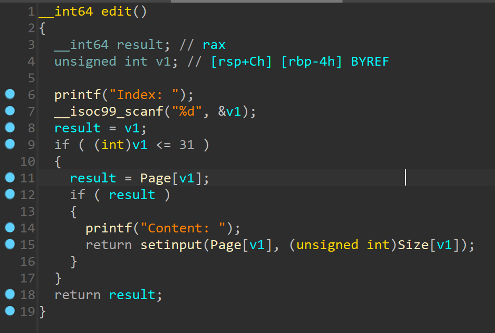The height and width of the screenshot is (333, 495).
Task: Toggle breakpoint dot on line 8
Action: pos(10,127)
